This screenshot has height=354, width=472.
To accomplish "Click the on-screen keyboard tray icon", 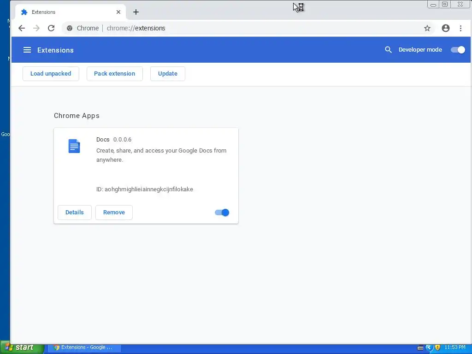I will tap(420, 348).
